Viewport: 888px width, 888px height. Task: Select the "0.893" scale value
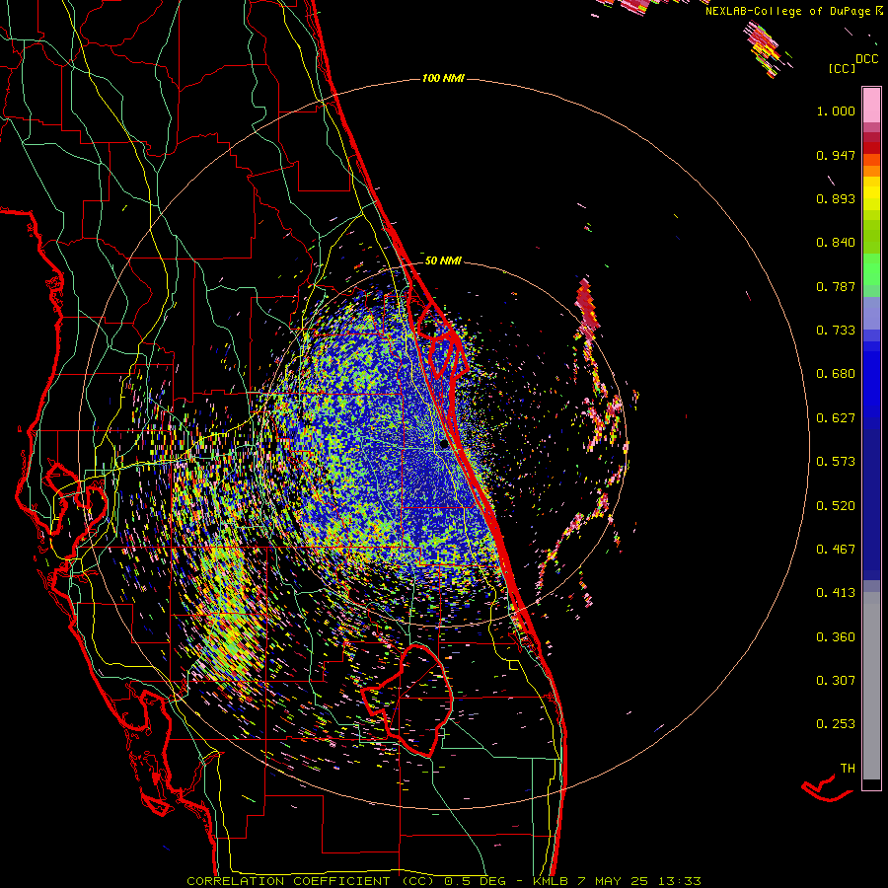coord(836,198)
